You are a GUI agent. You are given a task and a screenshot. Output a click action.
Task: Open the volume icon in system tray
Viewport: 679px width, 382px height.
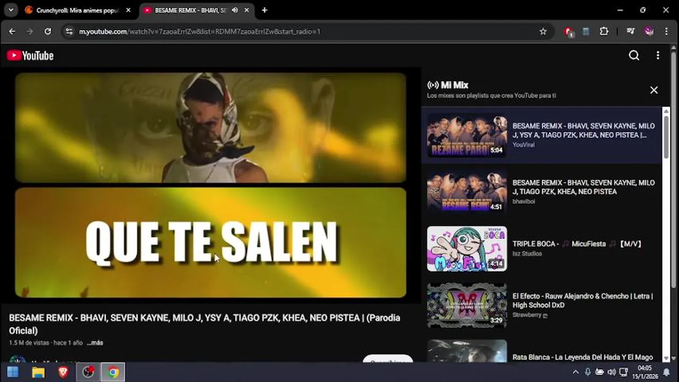[612, 372]
